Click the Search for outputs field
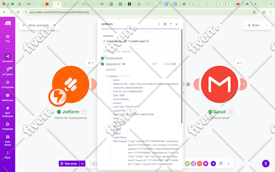The width and height of the screenshot is (275, 172). pyautogui.click(x=140, y=51)
